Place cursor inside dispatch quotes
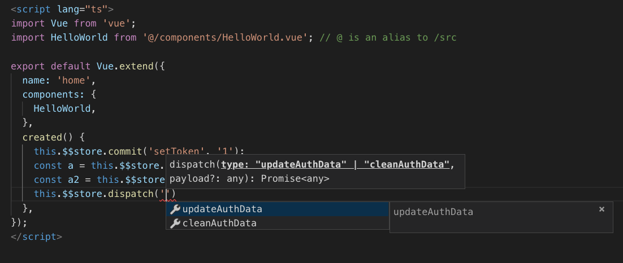This screenshot has height=263, width=623. pyautogui.click(x=167, y=194)
